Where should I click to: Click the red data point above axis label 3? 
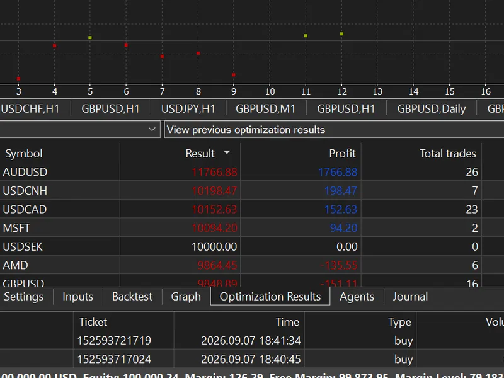point(19,79)
